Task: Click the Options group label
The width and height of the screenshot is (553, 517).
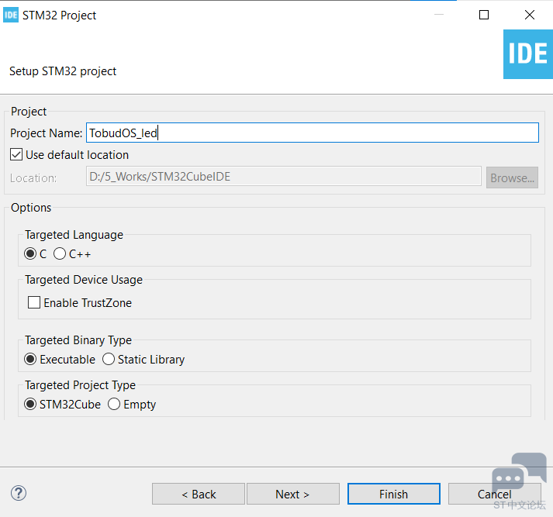Action: (x=31, y=208)
